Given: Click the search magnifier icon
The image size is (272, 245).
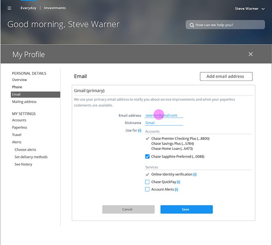Looking at the screenshot, I should (192, 25).
